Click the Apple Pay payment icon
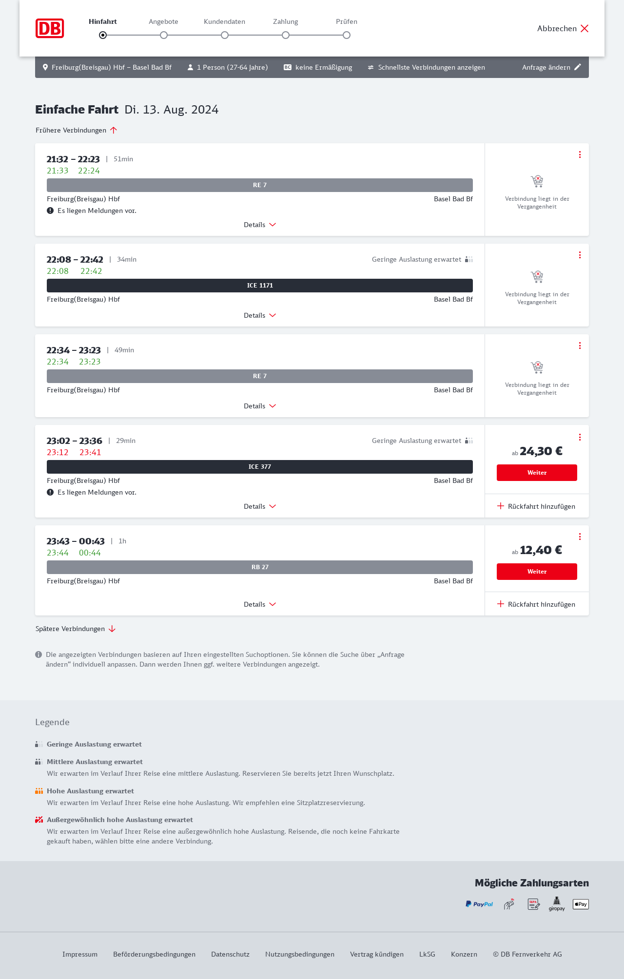Screen dimensions: 624x979 [x=581, y=904]
